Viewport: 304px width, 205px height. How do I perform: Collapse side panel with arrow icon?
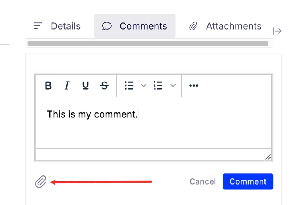(277, 31)
